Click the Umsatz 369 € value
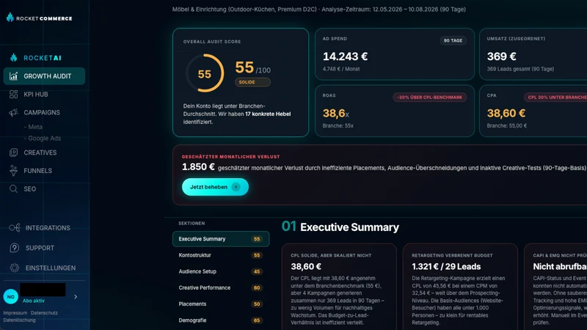The image size is (587, 330). [x=502, y=56]
